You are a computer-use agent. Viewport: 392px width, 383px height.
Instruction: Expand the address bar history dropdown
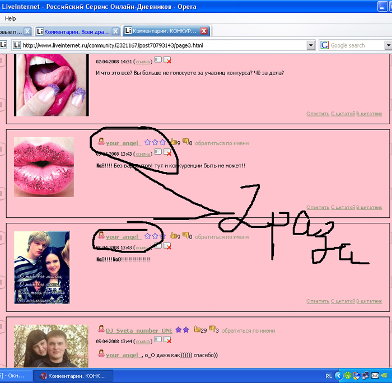pyautogui.click(x=310, y=45)
